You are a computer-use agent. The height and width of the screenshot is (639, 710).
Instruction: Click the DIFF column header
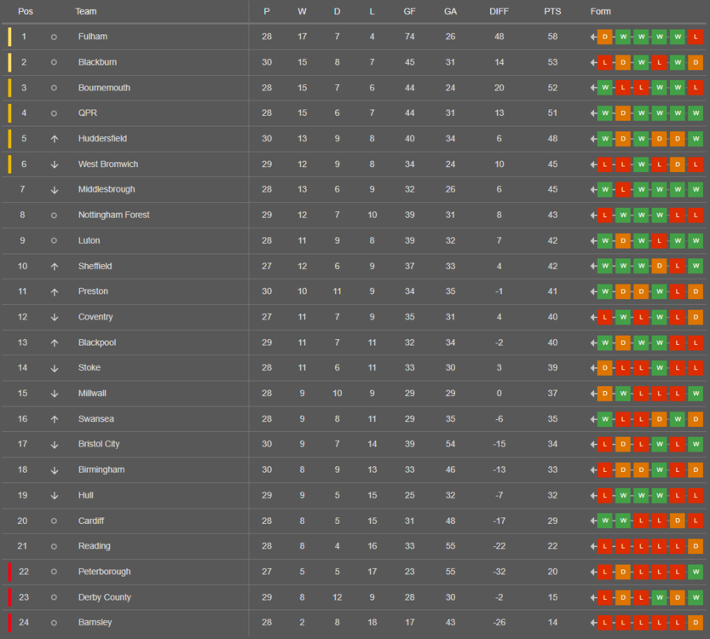pyautogui.click(x=499, y=11)
